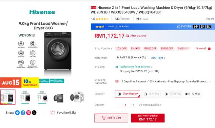
Task: Expand Show All shop vouchers
Action: point(203,49)
